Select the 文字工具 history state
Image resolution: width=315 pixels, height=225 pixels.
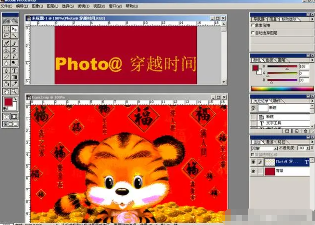click(x=273, y=123)
